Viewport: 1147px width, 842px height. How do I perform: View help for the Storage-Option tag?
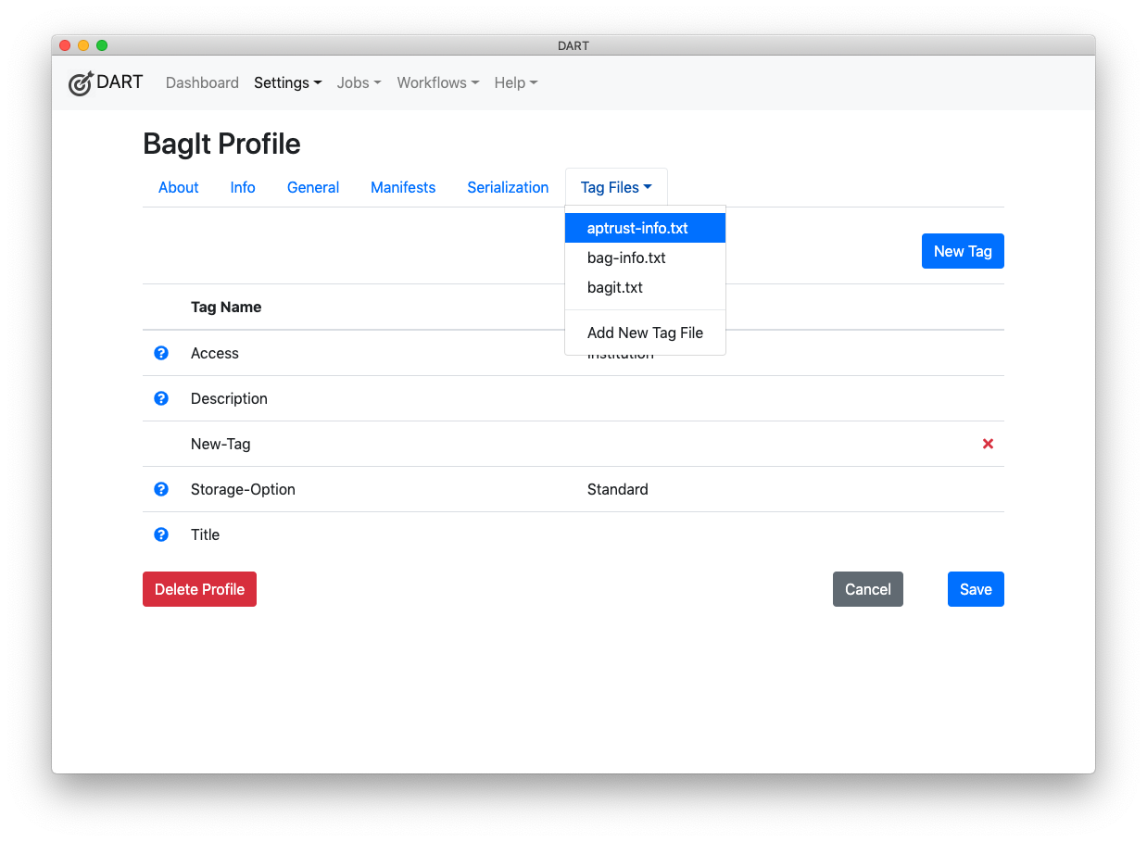161,489
